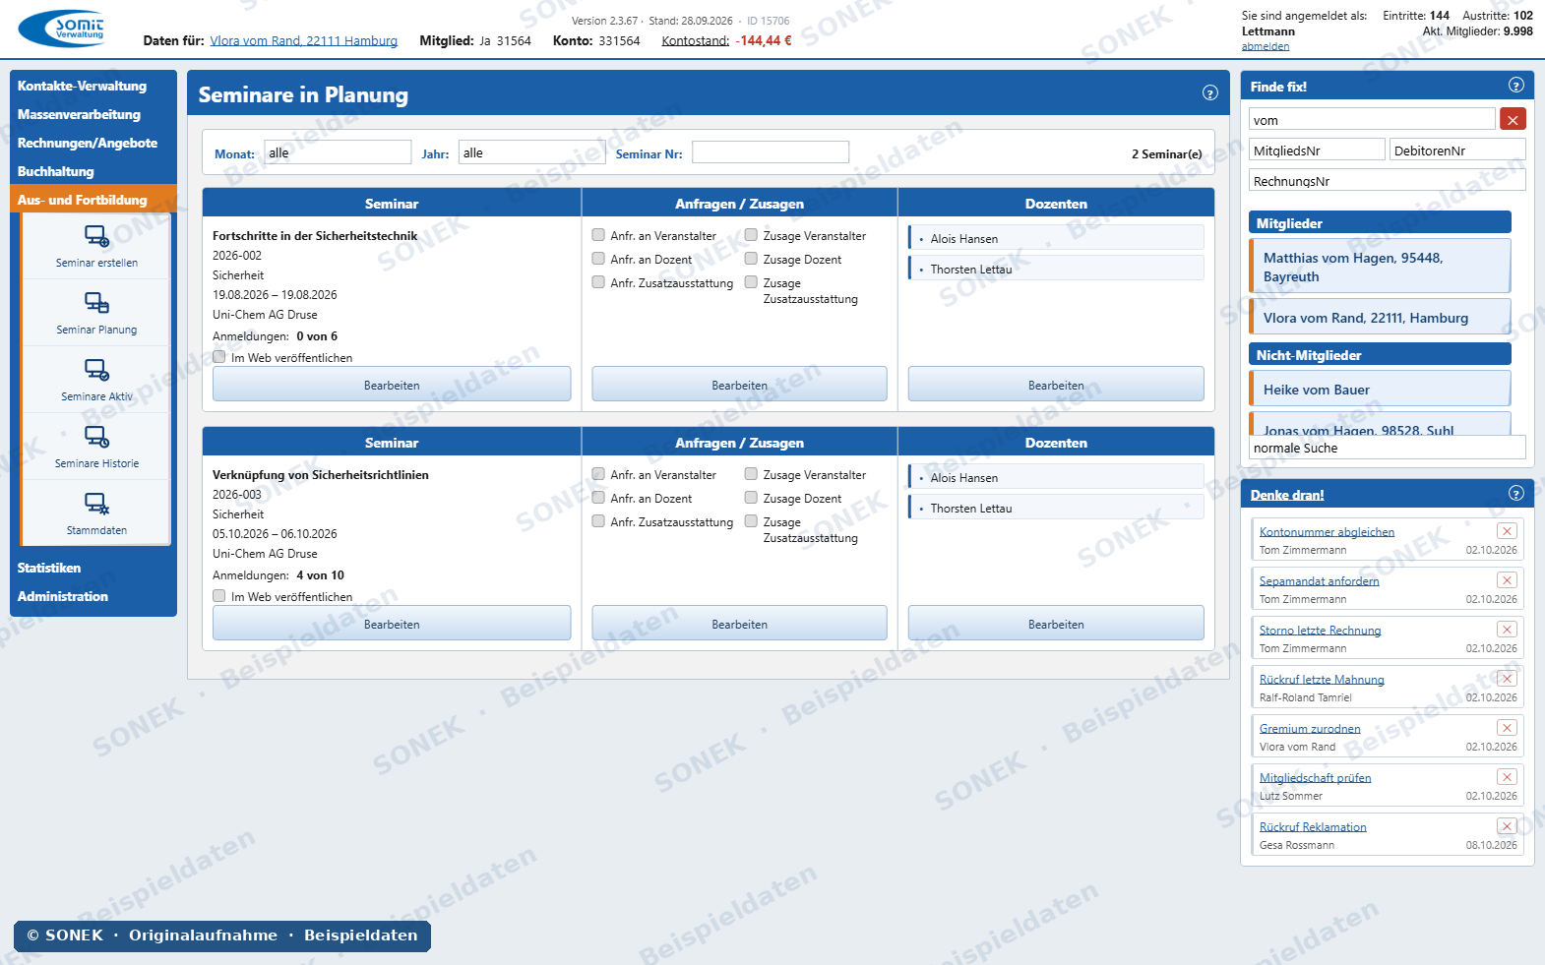Click the help icon in Finde fix! panel
The height and width of the screenshot is (965, 1545).
[x=1516, y=85]
